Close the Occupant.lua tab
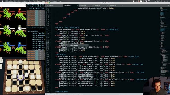 (x=92, y=5)
